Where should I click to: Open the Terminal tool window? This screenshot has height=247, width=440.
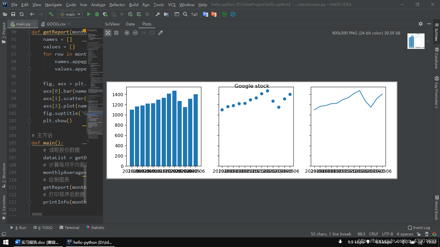click(x=69, y=228)
